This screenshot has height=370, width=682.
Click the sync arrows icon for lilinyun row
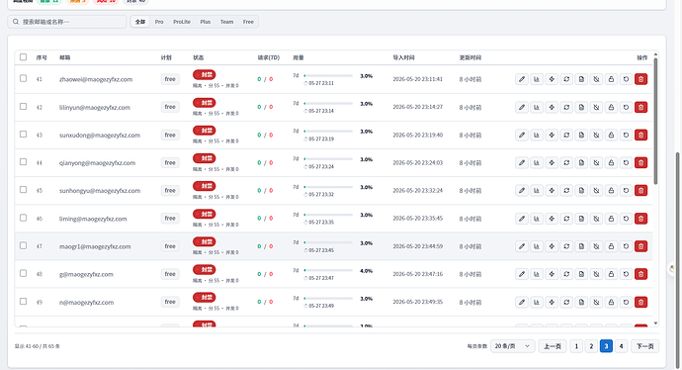(566, 107)
